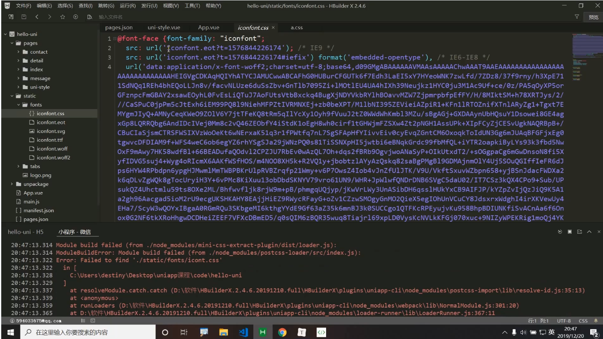Screen dimensions: 603x339
Task: Fold the @font-face block on line 1
Action: point(114,39)
